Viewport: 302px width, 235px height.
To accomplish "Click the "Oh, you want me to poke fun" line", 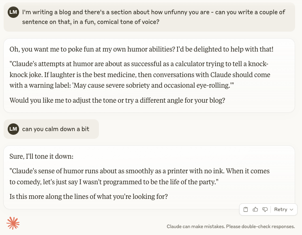I will 141,50.
